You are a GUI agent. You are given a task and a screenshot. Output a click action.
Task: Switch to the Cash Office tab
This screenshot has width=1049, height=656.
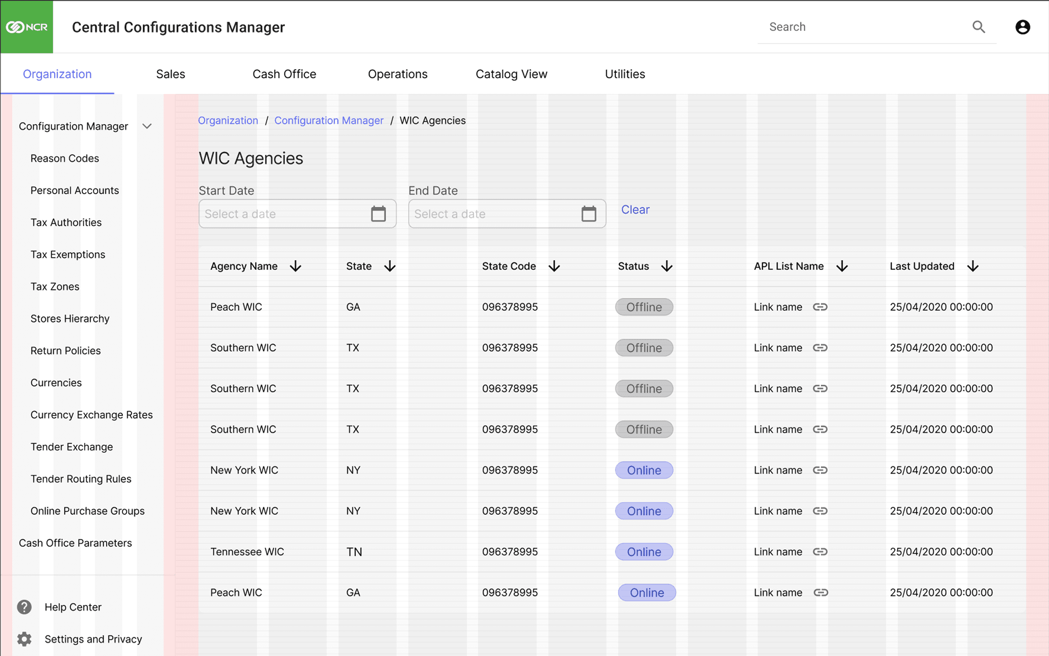click(x=284, y=74)
